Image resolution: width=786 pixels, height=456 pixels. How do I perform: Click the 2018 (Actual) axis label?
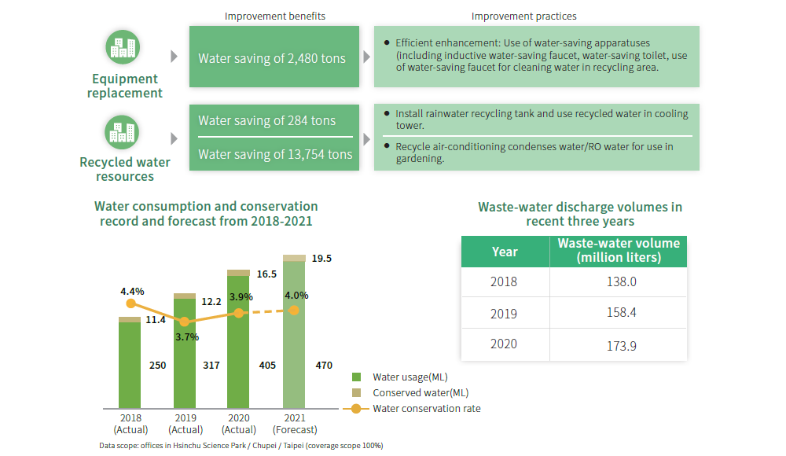click(130, 424)
